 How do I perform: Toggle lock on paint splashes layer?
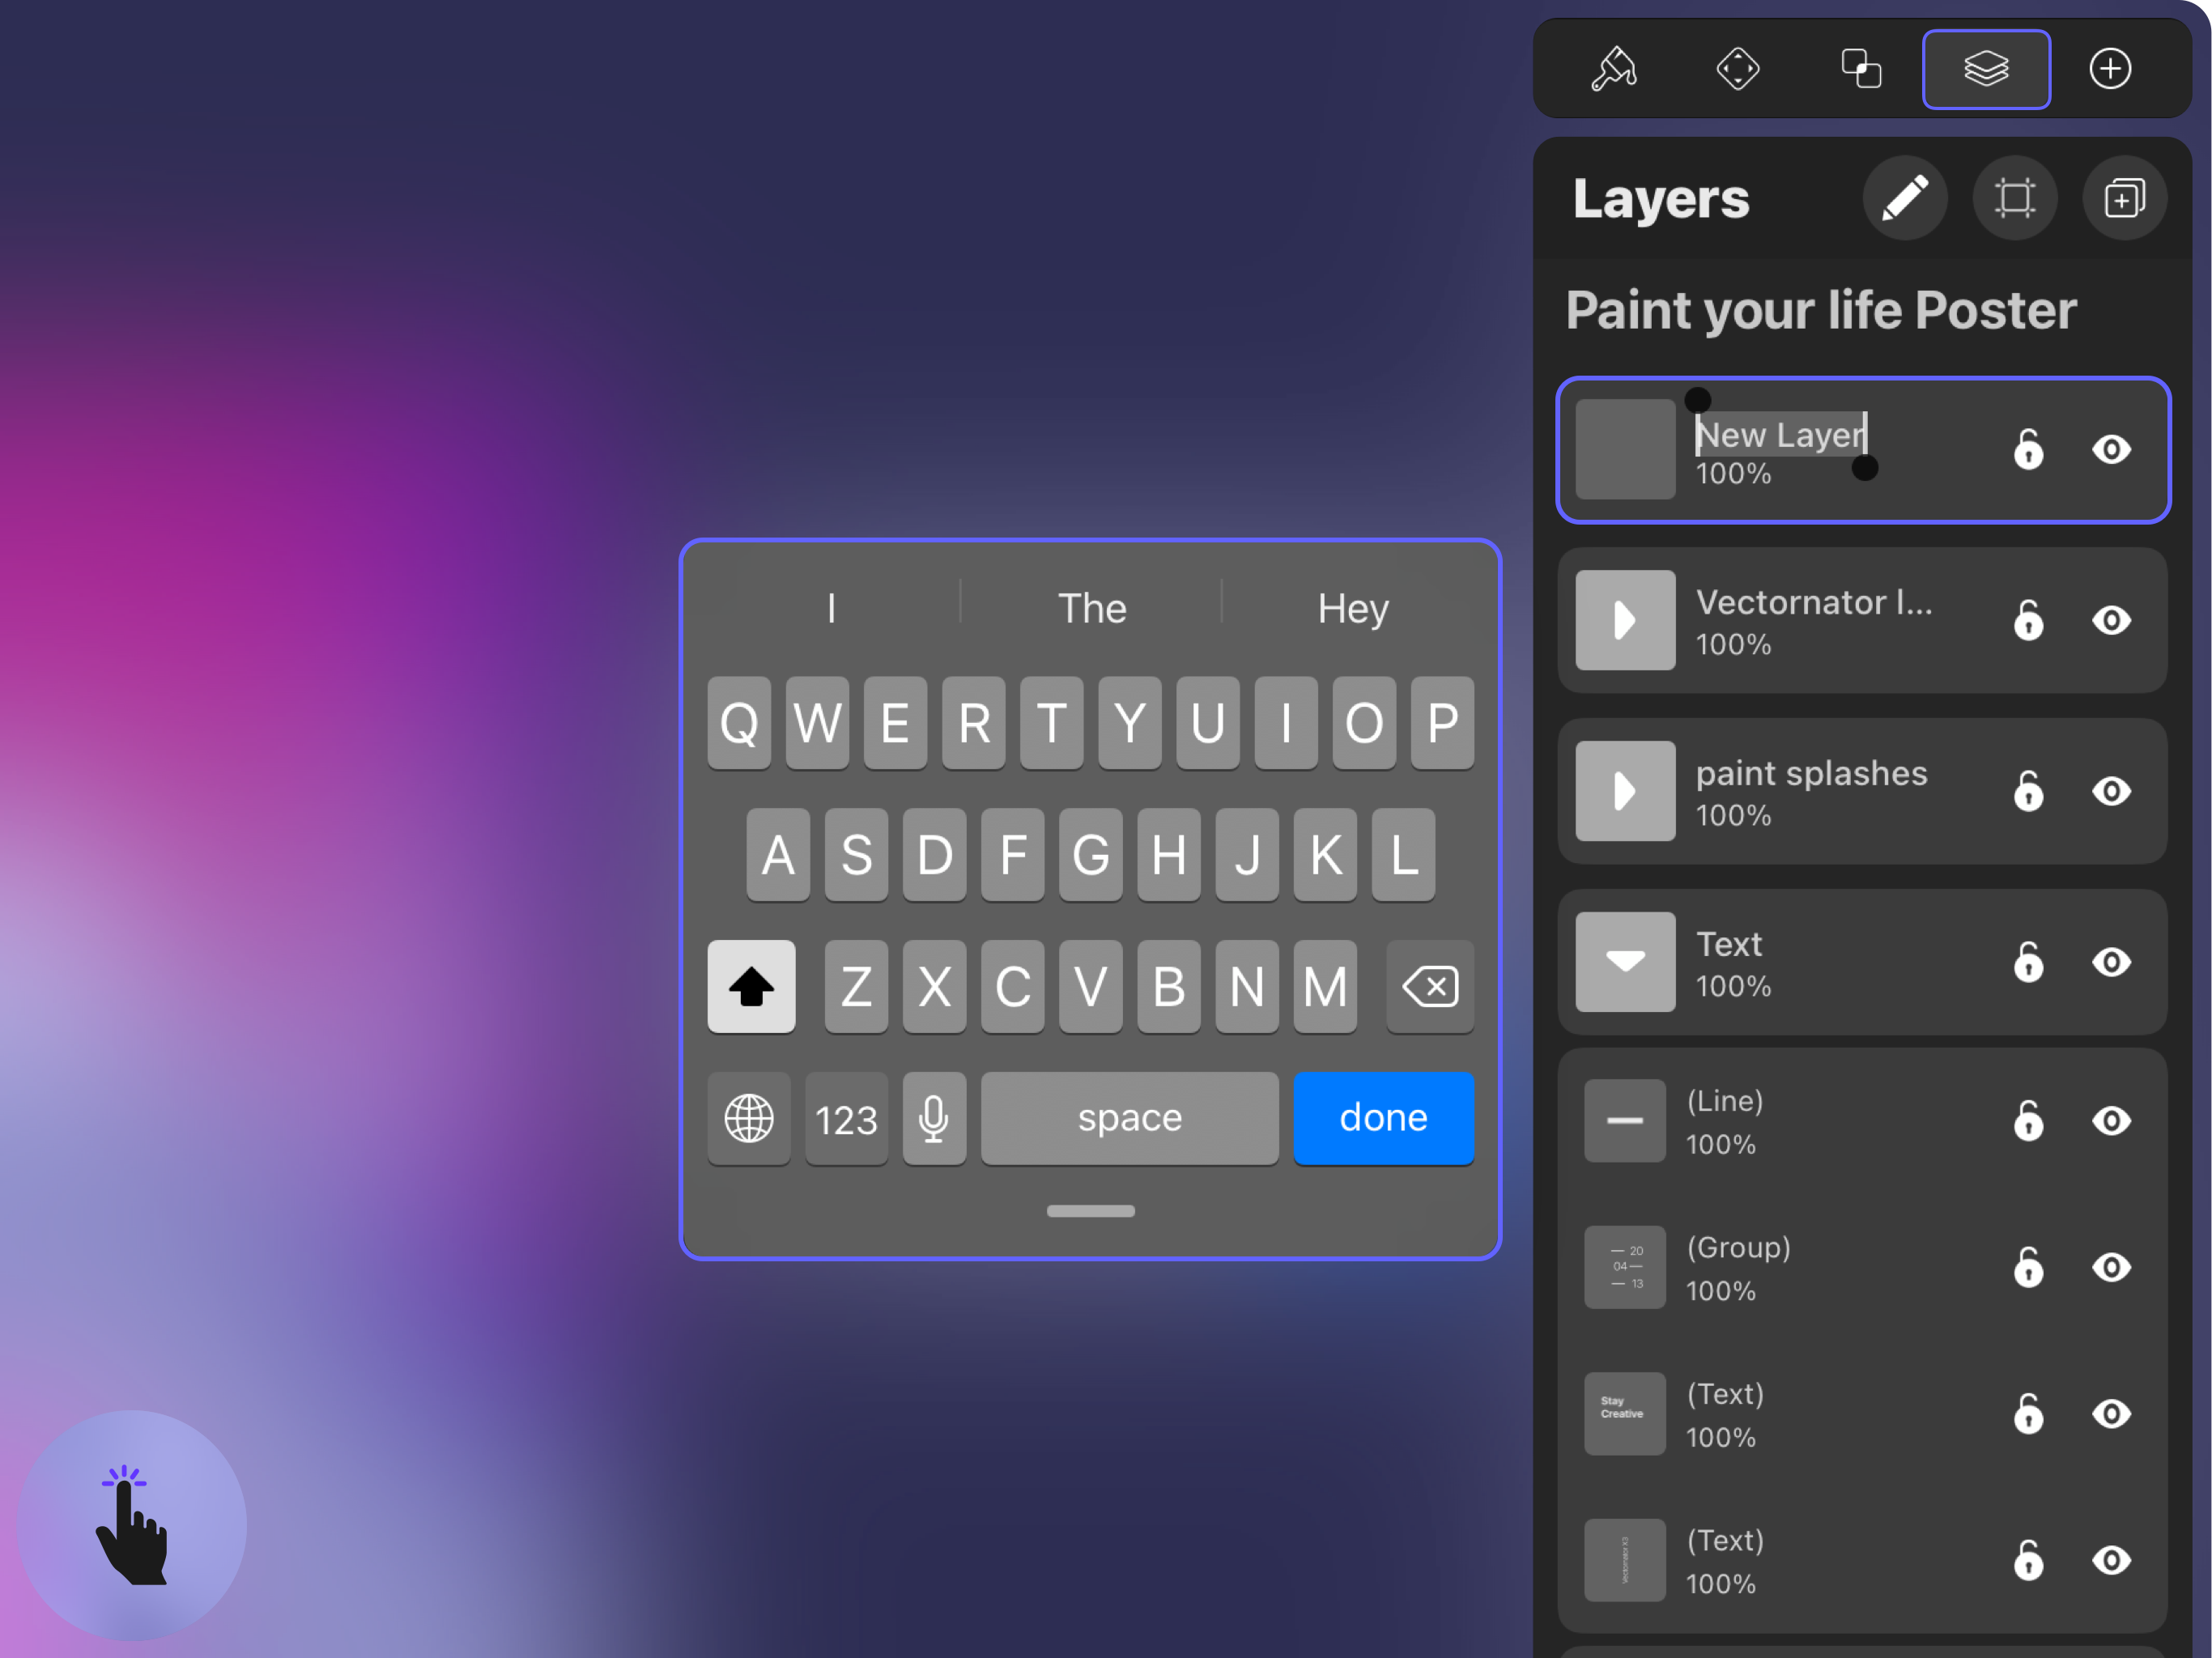[2028, 792]
